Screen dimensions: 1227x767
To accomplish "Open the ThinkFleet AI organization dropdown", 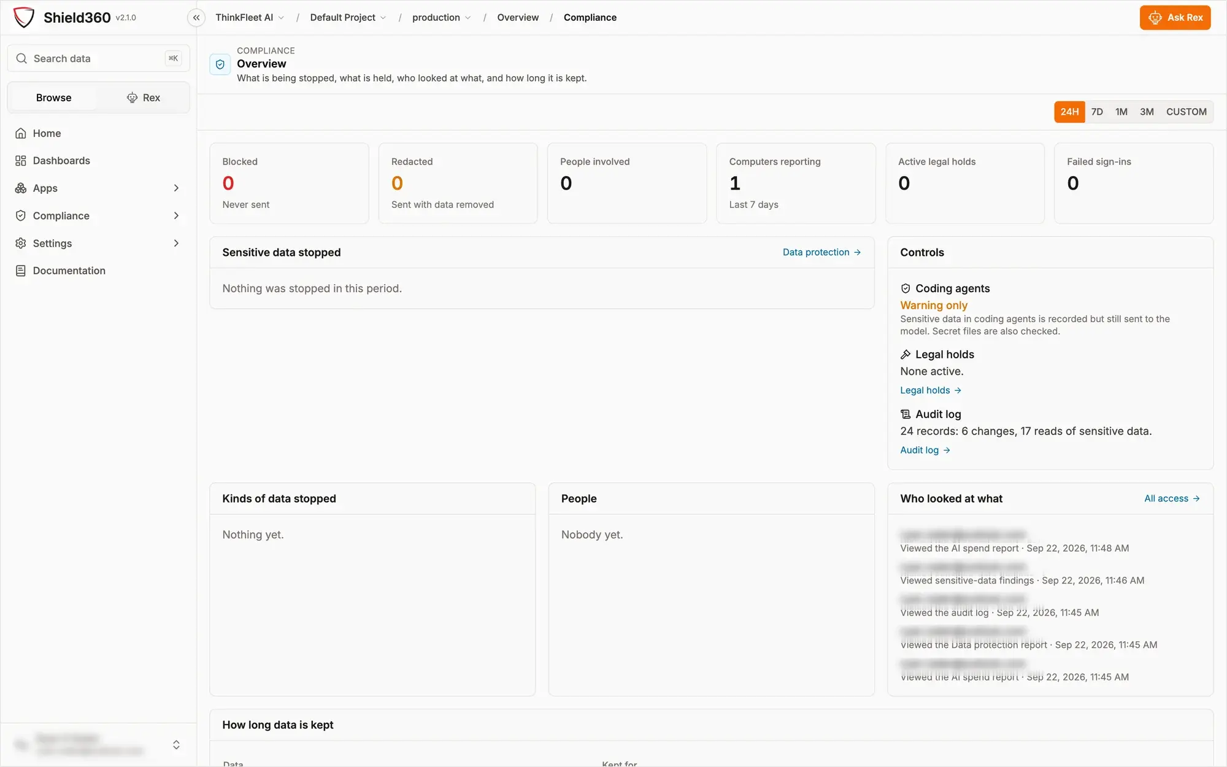I will click(x=250, y=18).
